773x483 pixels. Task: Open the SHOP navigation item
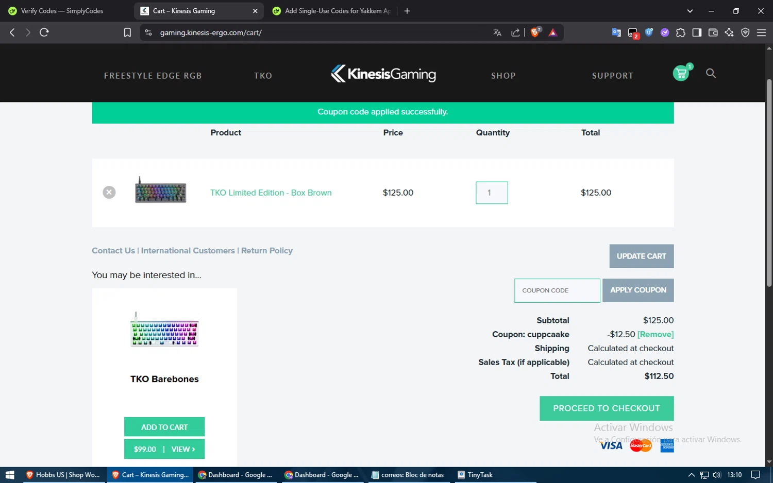pos(503,76)
